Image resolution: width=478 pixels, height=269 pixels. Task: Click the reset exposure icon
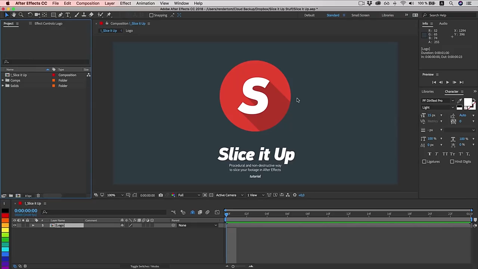coord(295,195)
